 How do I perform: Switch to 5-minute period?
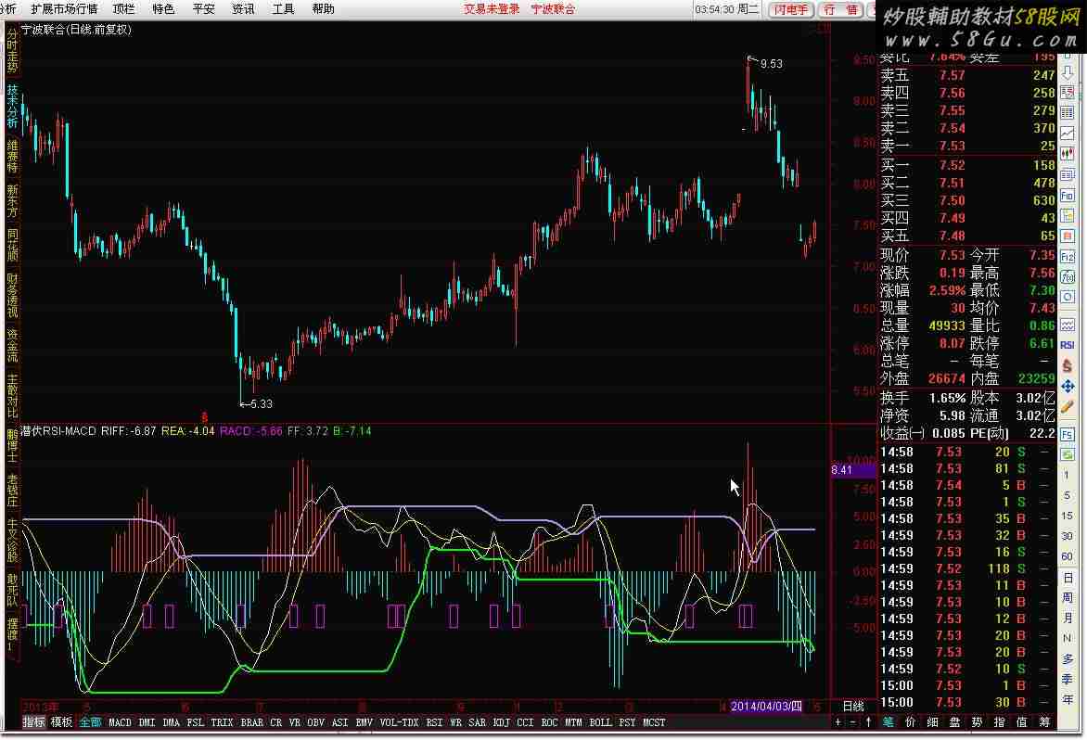[x=1067, y=495]
